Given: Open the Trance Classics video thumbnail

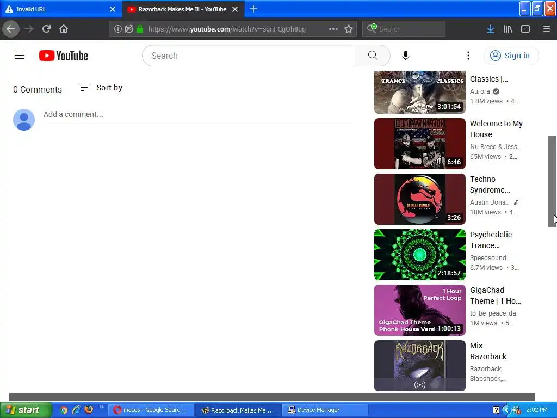Looking at the screenshot, I should pyautogui.click(x=420, y=92).
